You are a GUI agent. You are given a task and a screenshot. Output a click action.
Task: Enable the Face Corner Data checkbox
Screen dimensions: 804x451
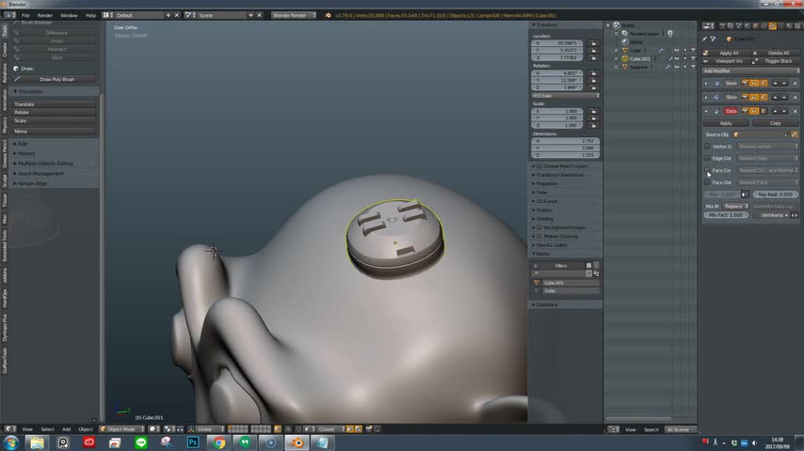click(x=707, y=170)
